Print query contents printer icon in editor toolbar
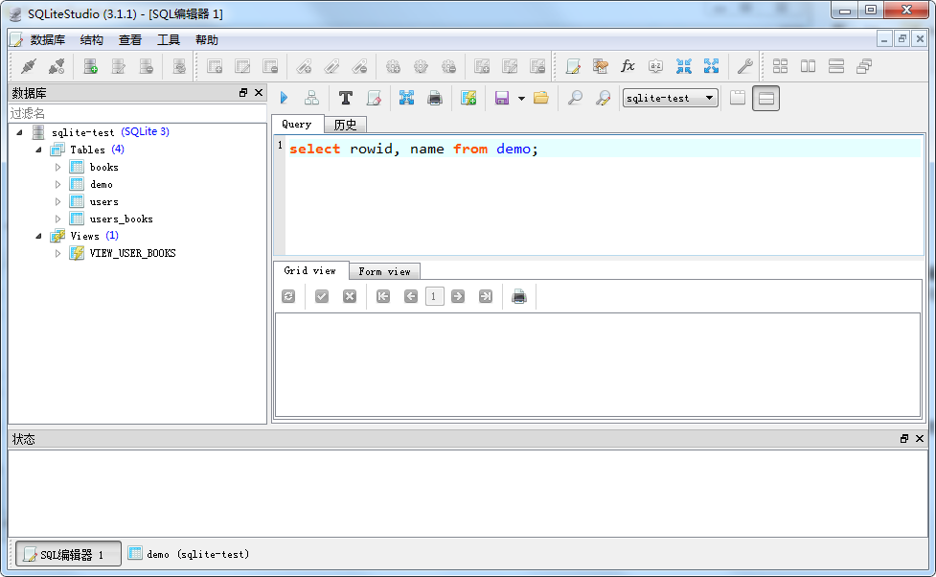936x577 pixels. click(435, 98)
